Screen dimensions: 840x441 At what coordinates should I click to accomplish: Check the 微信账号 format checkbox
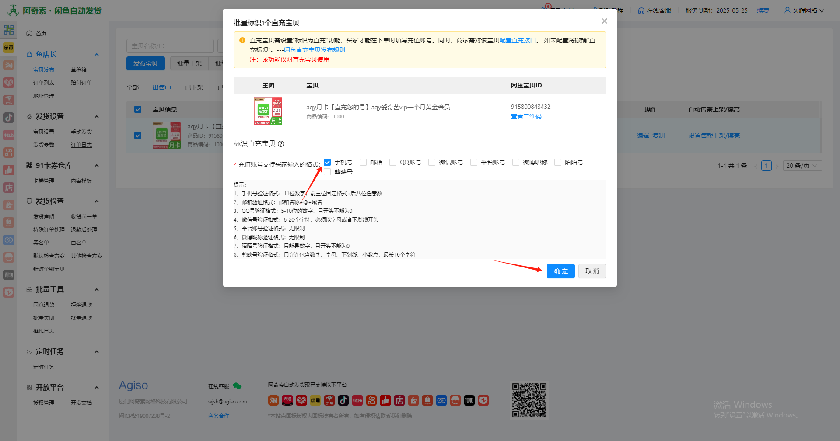click(432, 162)
